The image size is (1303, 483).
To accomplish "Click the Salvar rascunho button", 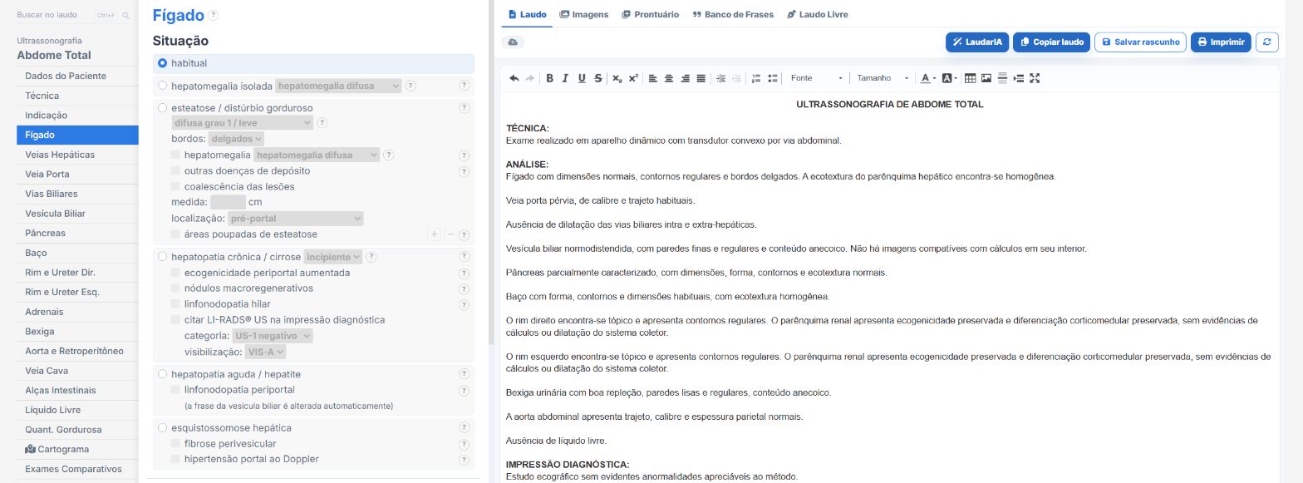I will (x=1140, y=42).
